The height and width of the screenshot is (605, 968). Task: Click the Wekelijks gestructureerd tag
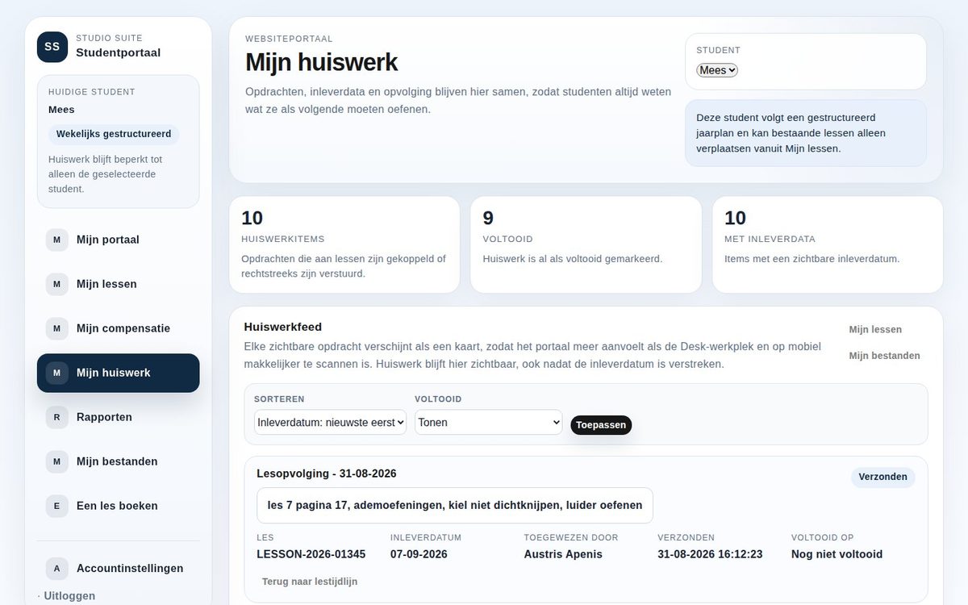coord(114,134)
